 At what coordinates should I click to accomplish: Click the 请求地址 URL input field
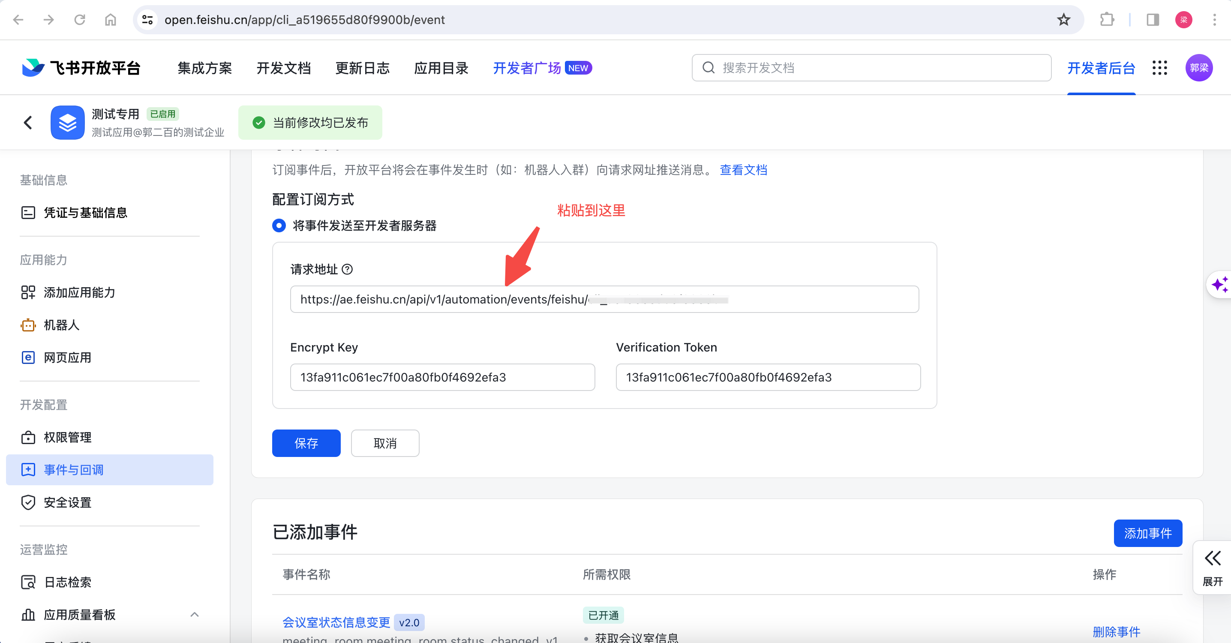click(x=604, y=299)
